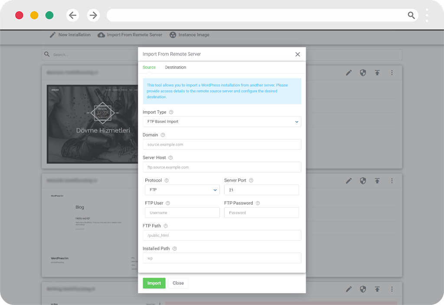Screen dimensions: 444x305
Task: Close the Import From Remote Server dialog
Action: [297, 54]
